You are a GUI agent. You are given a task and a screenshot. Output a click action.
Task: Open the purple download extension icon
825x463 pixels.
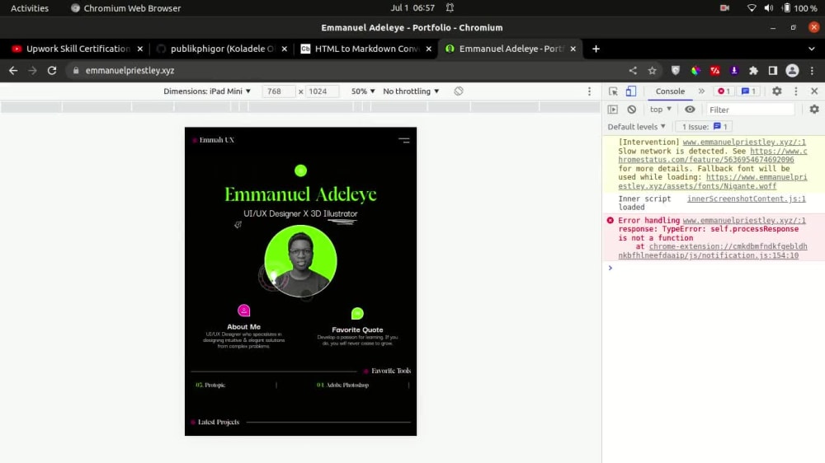tap(734, 70)
